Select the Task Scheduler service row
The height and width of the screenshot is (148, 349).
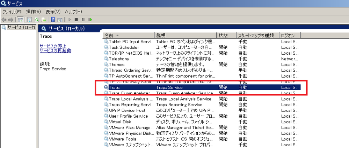[202, 47]
